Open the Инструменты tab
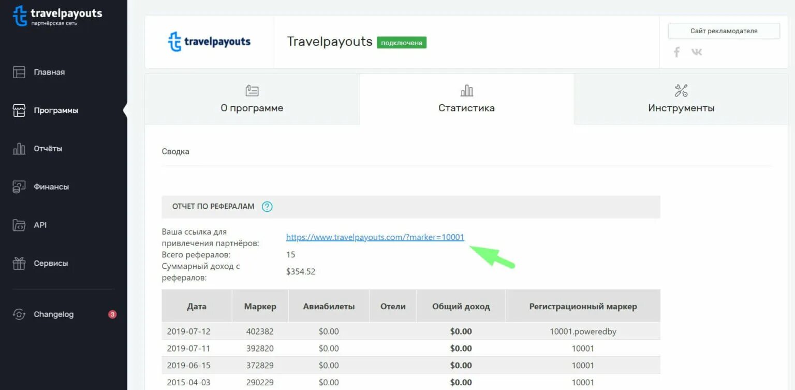This screenshot has width=795, height=390. [x=681, y=99]
